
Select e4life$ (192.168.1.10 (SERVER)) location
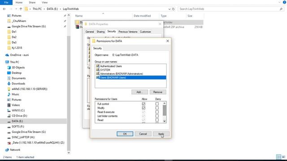pyautogui.click(x=29, y=89)
